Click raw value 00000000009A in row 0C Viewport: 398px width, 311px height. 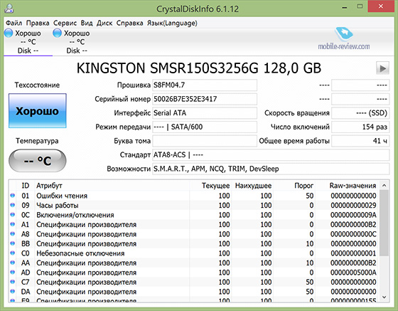click(x=353, y=215)
